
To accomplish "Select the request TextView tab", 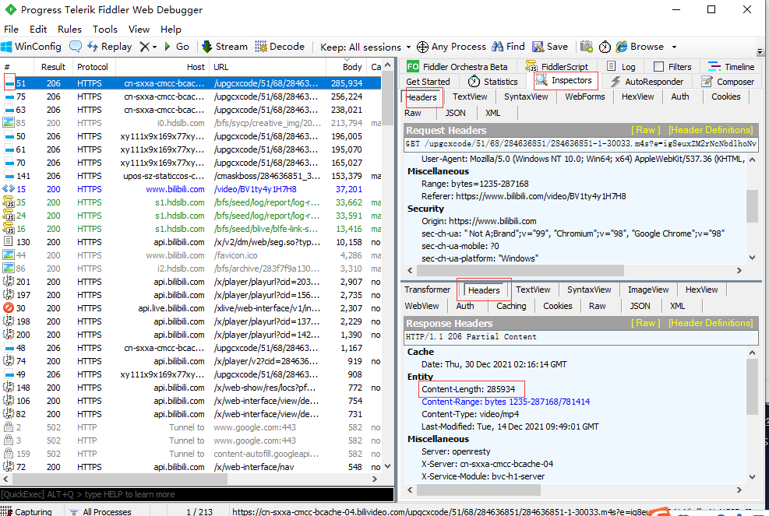I will point(470,97).
